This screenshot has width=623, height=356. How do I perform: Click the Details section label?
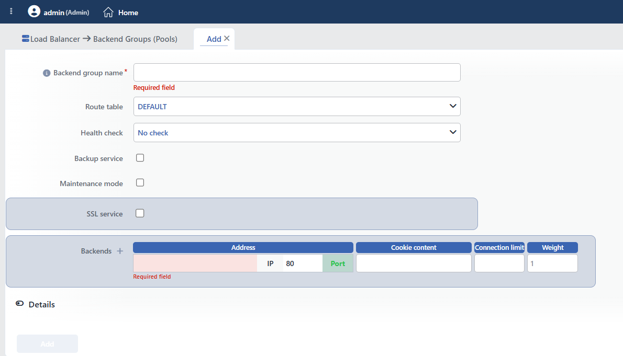point(42,304)
